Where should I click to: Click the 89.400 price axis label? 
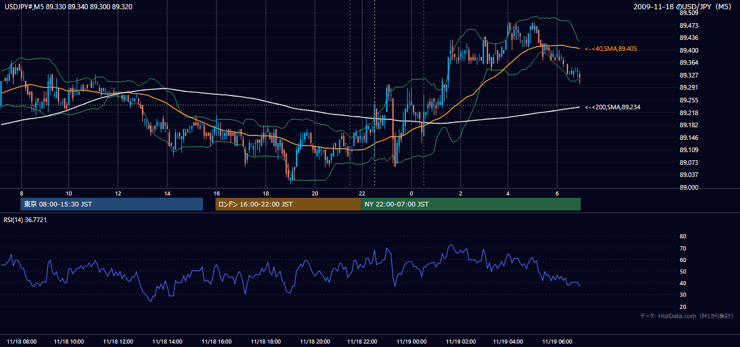tap(688, 50)
